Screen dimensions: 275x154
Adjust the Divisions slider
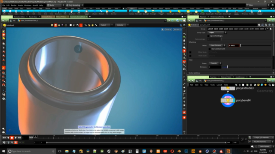tap(247, 67)
